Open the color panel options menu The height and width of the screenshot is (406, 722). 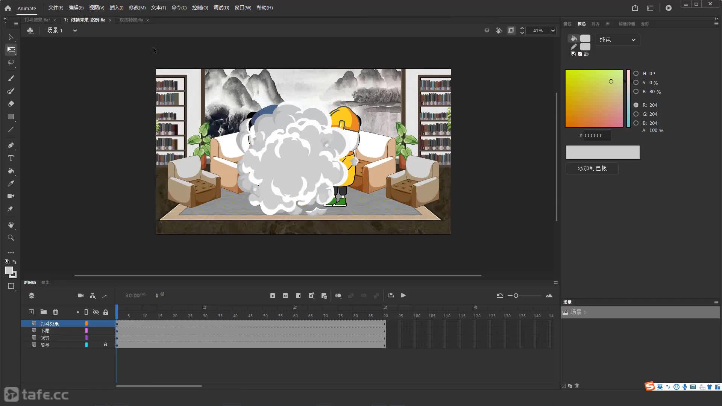[716, 24]
